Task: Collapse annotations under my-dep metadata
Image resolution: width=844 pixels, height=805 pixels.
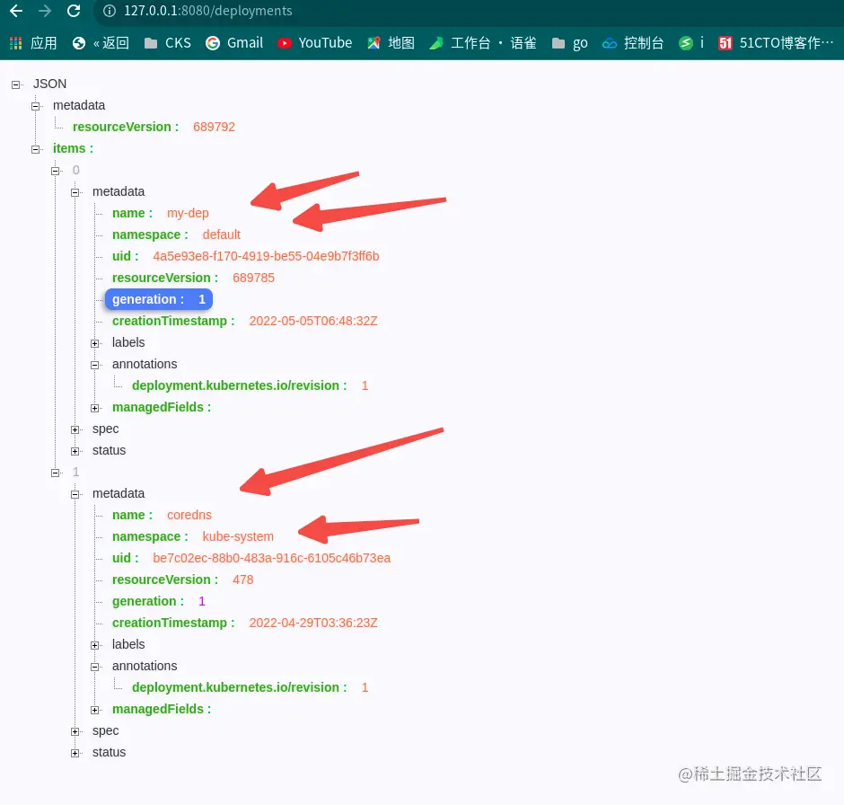Action: click(95, 365)
